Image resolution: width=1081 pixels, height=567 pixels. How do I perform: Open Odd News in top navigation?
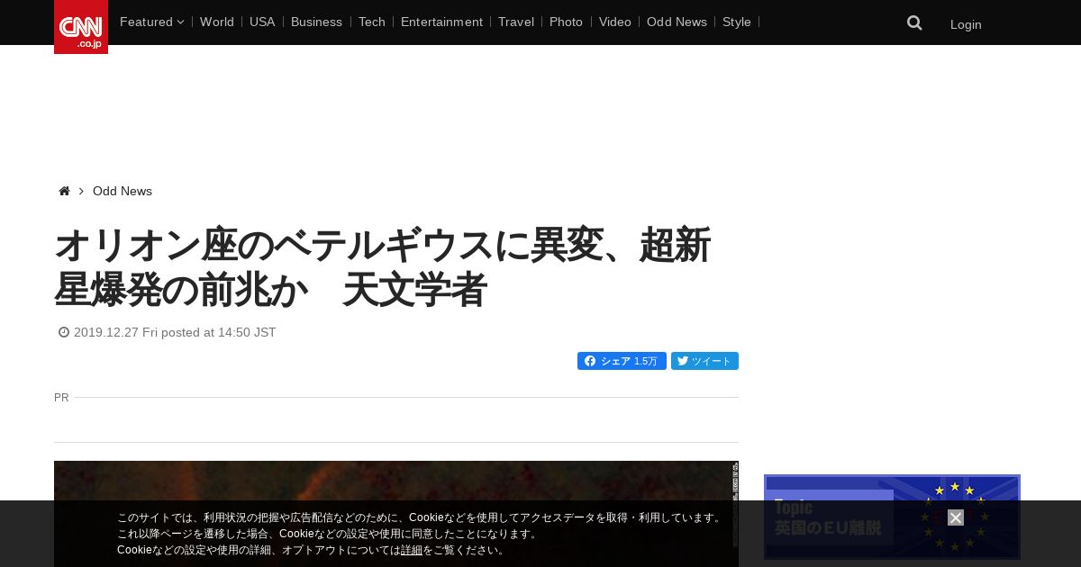coord(677,22)
